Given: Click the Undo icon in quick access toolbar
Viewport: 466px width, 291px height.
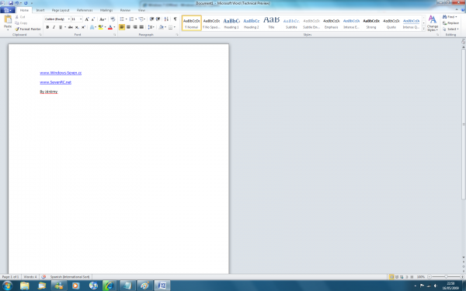Looking at the screenshot, I should click(17, 3).
